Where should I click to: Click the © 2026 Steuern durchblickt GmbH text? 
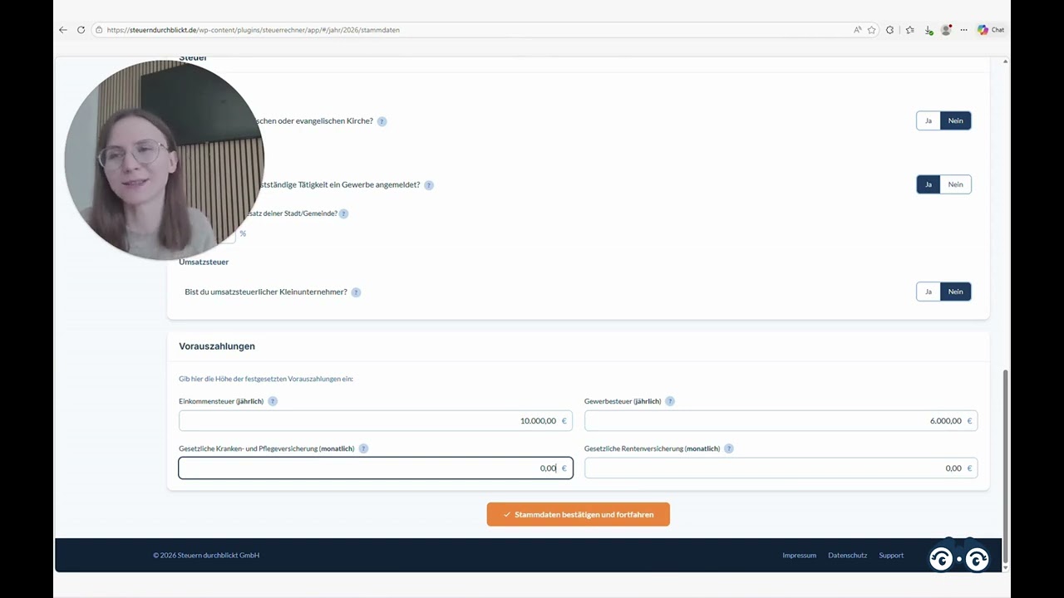(206, 555)
